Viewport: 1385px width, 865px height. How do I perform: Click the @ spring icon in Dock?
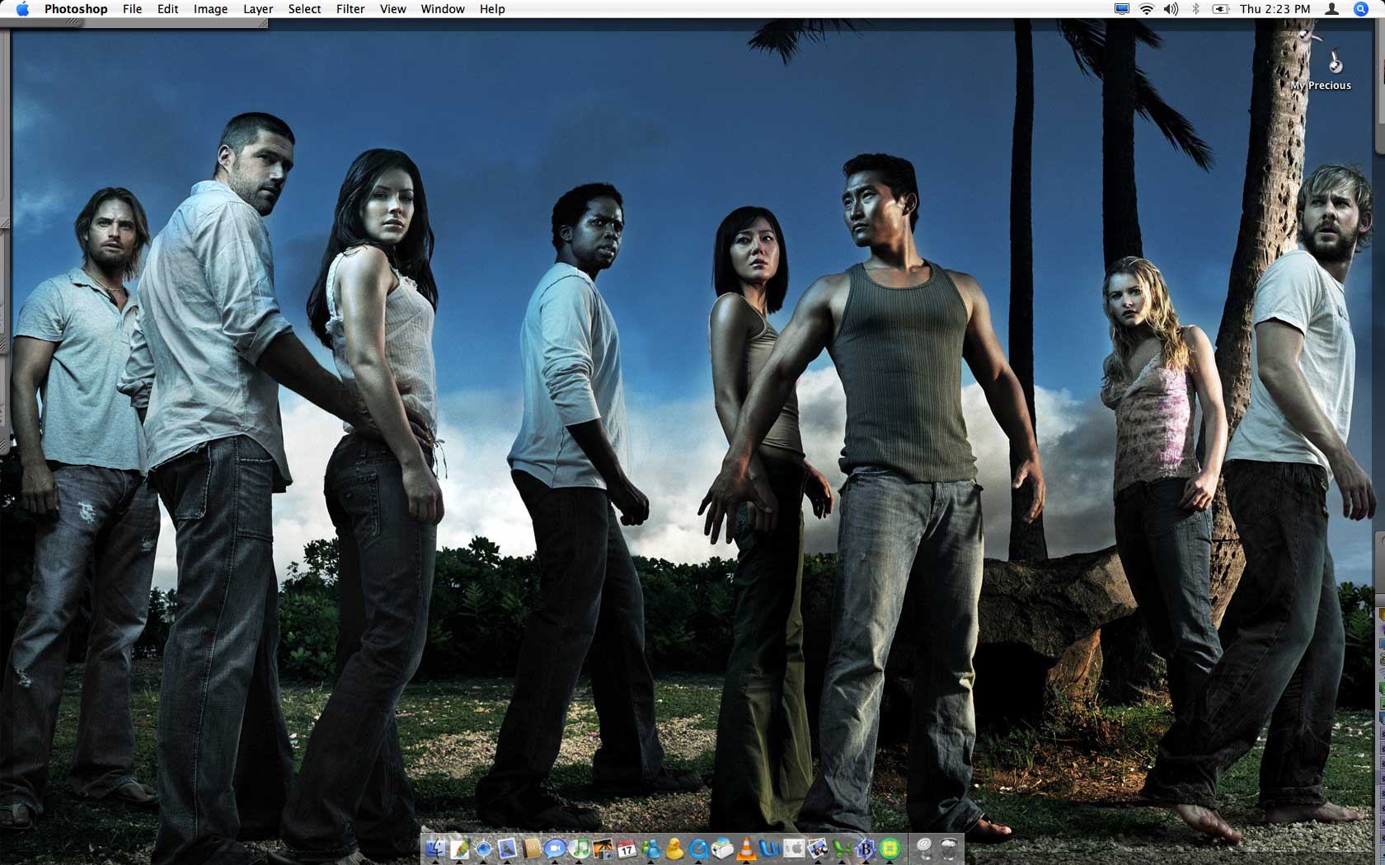pos(924,849)
